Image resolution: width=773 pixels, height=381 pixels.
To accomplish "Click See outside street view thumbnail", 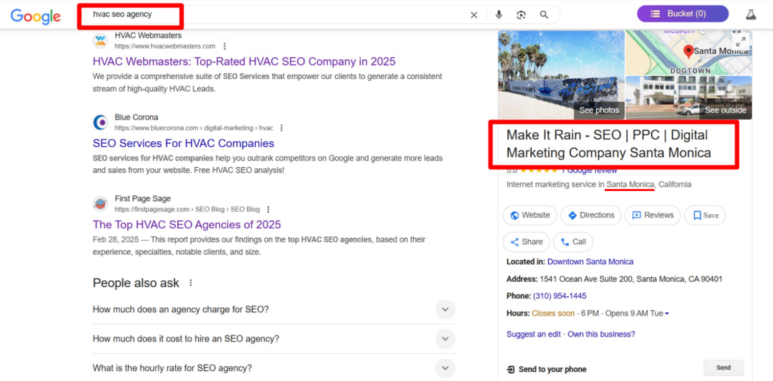I will pos(689,98).
